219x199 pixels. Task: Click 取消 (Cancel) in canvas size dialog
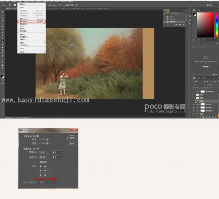72,144
